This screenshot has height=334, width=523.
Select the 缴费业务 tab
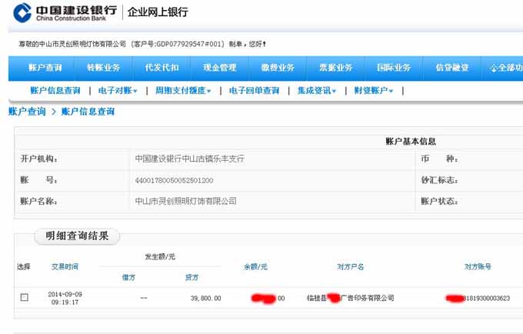(x=278, y=68)
